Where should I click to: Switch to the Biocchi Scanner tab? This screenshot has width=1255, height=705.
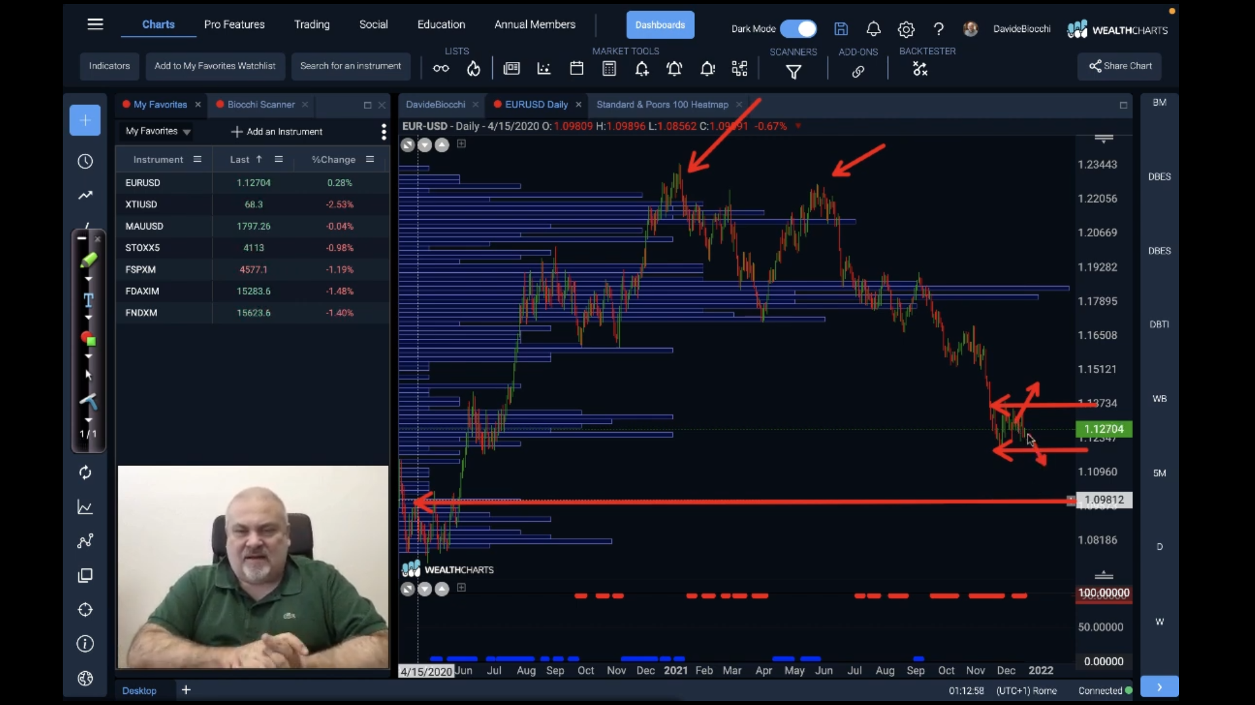(x=261, y=104)
